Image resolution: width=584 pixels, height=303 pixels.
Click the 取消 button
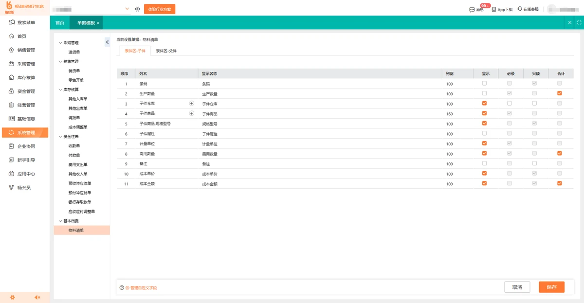tap(517, 287)
